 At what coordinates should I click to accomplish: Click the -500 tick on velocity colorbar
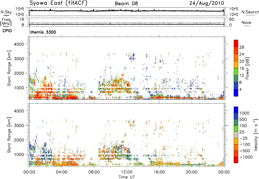(x=245, y=151)
